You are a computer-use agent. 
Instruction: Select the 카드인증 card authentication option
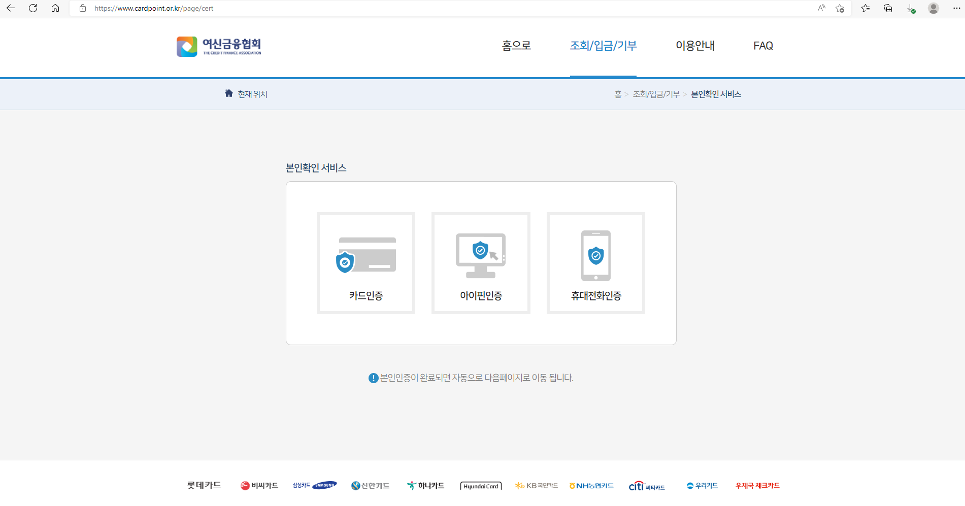coord(365,262)
